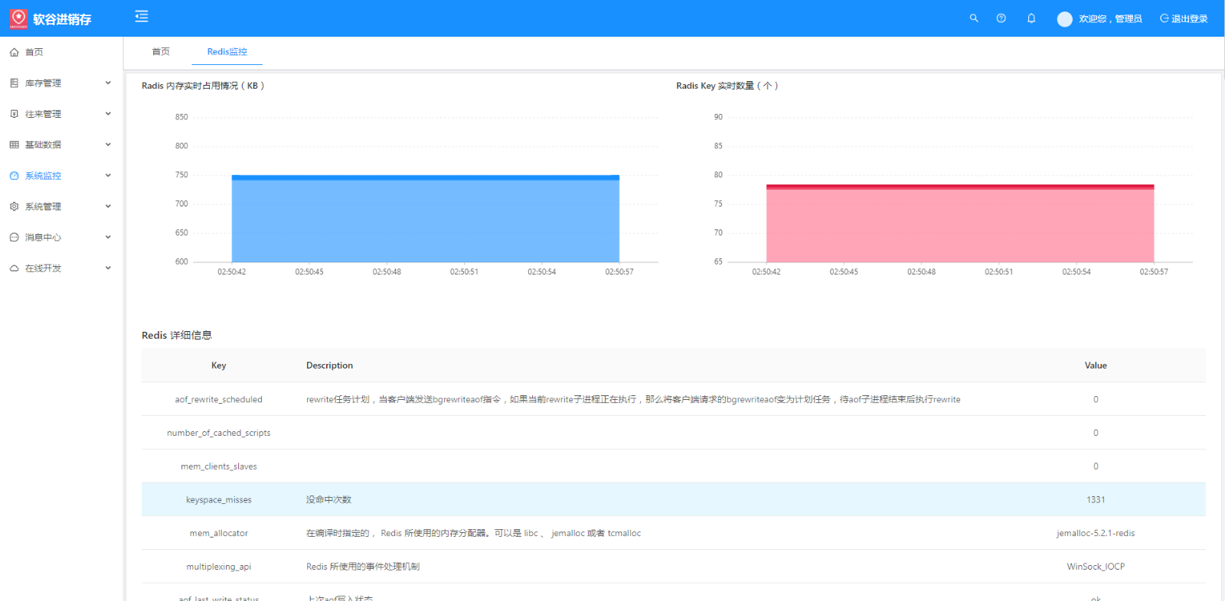Select the keyspace_misses table row
1225x601 pixels.
[673, 499]
